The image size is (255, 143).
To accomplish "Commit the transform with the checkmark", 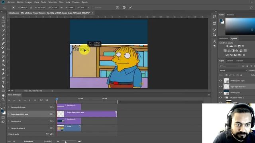I will click(x=130, y=8).
